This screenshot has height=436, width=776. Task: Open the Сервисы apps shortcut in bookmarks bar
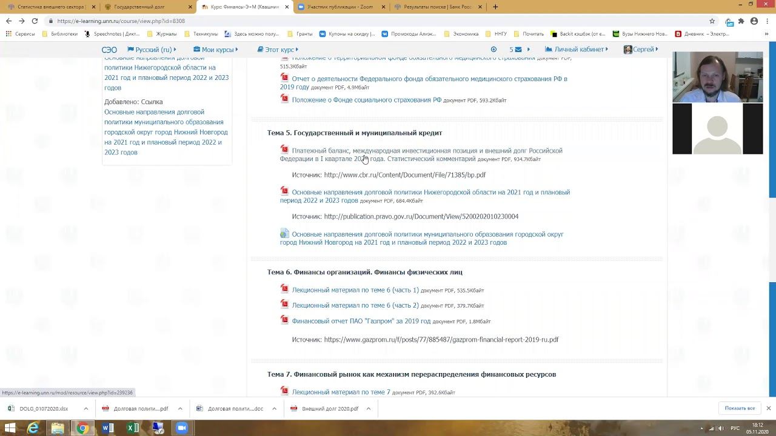[20, 34]
